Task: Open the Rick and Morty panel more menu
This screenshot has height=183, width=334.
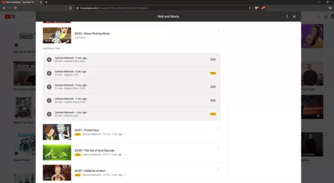Action: [287, 17]
